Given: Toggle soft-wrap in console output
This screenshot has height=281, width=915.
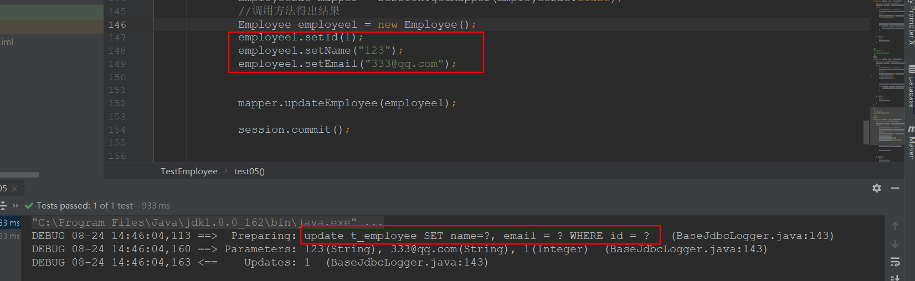Looking at the screenshot, I should (895, 262).
